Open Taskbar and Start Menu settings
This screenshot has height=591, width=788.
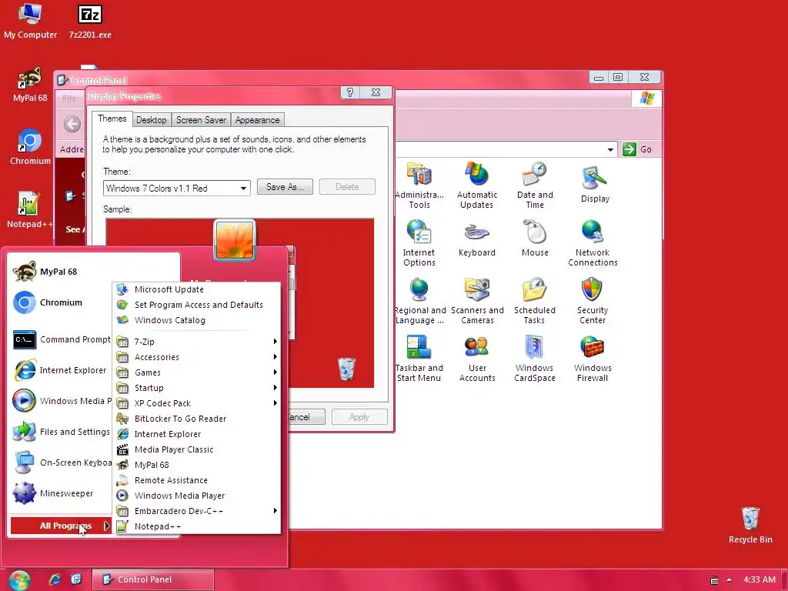(x=419, y=359)
